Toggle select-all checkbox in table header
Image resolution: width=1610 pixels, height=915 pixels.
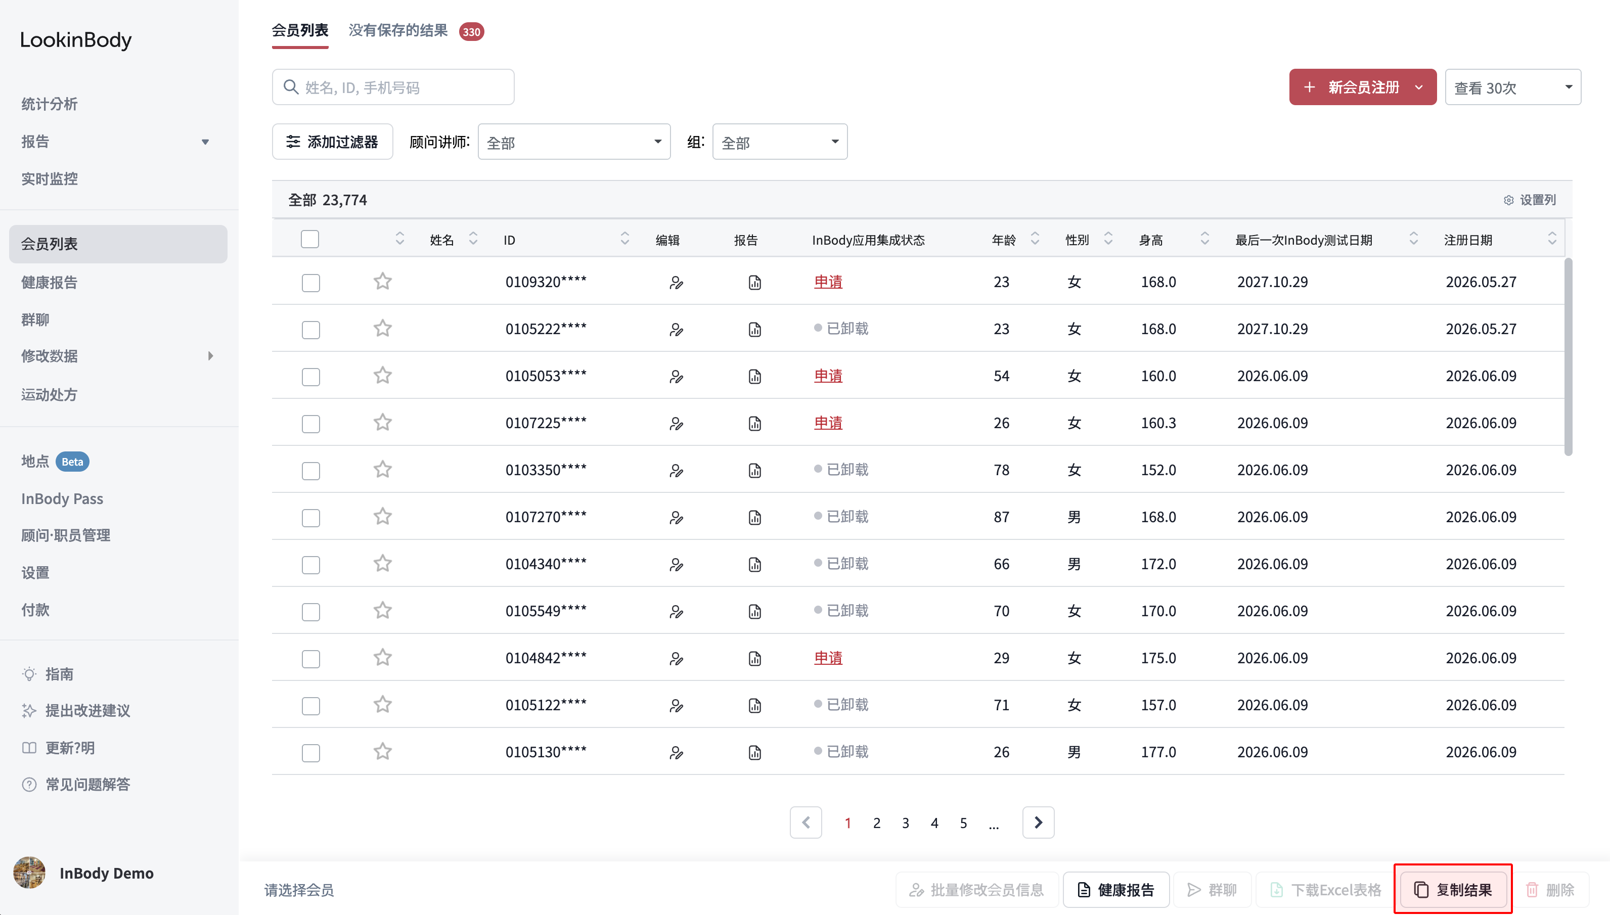(x=310, y=239)
